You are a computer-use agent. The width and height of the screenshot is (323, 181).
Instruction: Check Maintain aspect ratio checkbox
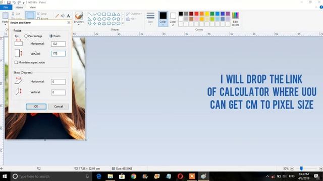tap(16, 62)
